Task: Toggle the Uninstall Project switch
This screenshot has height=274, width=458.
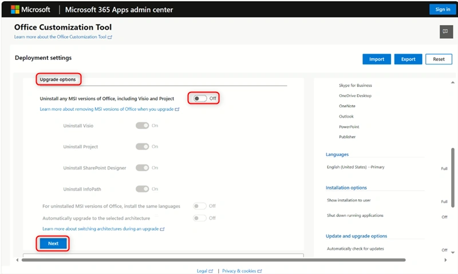Action: point(142,147)
